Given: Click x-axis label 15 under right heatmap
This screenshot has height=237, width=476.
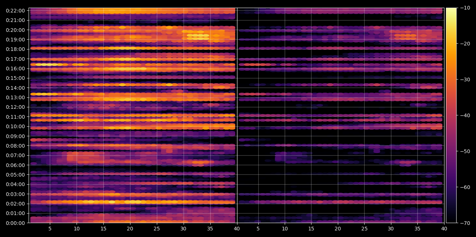Looking at the screenshot, I should point(311,229).
